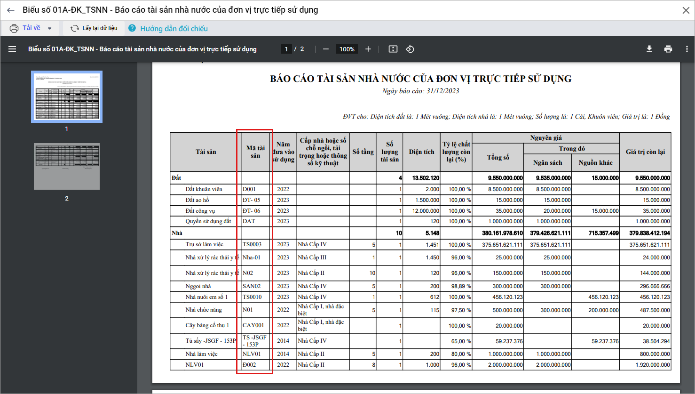This screenshot has height=394, width=695.
Task: Toggle the PDF sidebar hamburger menu
Action: pyautogui.click(x=12, y=49)
